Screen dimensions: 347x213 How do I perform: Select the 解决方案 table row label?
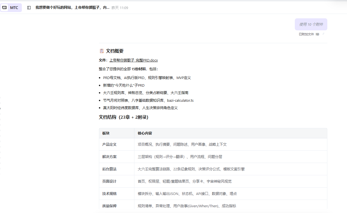tap(109, 157)
